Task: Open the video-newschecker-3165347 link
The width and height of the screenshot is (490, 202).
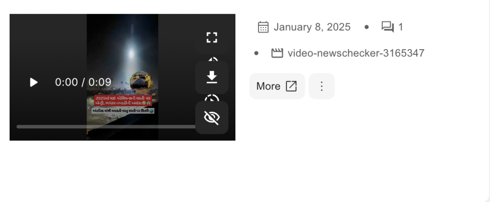Action: 356,53
